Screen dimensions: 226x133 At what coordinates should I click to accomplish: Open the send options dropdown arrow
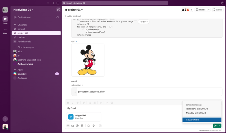(220, 126)
